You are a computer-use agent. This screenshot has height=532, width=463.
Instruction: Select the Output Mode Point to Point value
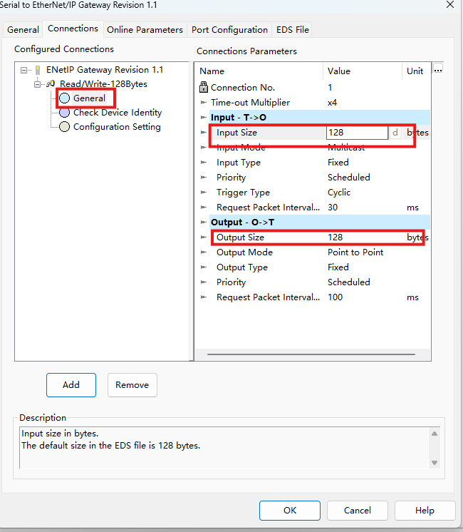pyautogui.click(x=355, y=252)
